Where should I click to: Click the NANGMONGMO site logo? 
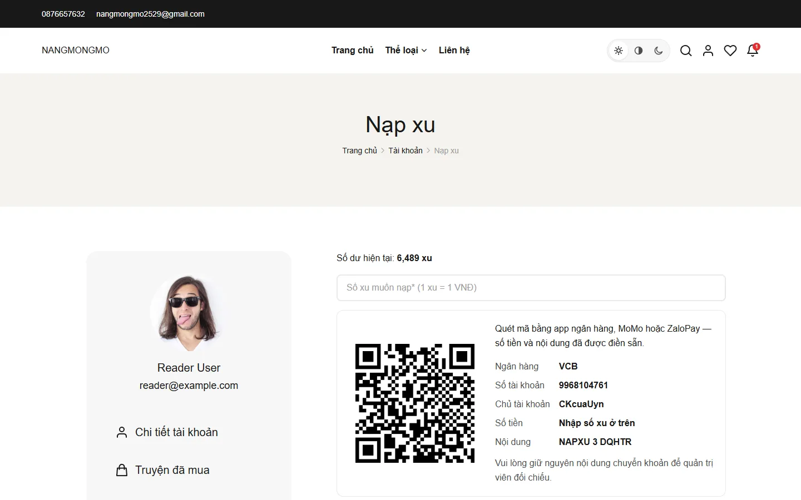(76, 50)
